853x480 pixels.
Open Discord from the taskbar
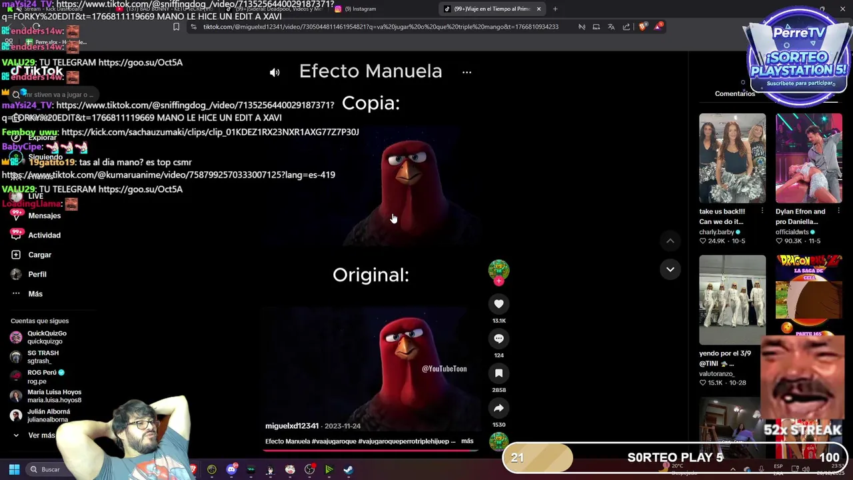[x=231, y=469]
